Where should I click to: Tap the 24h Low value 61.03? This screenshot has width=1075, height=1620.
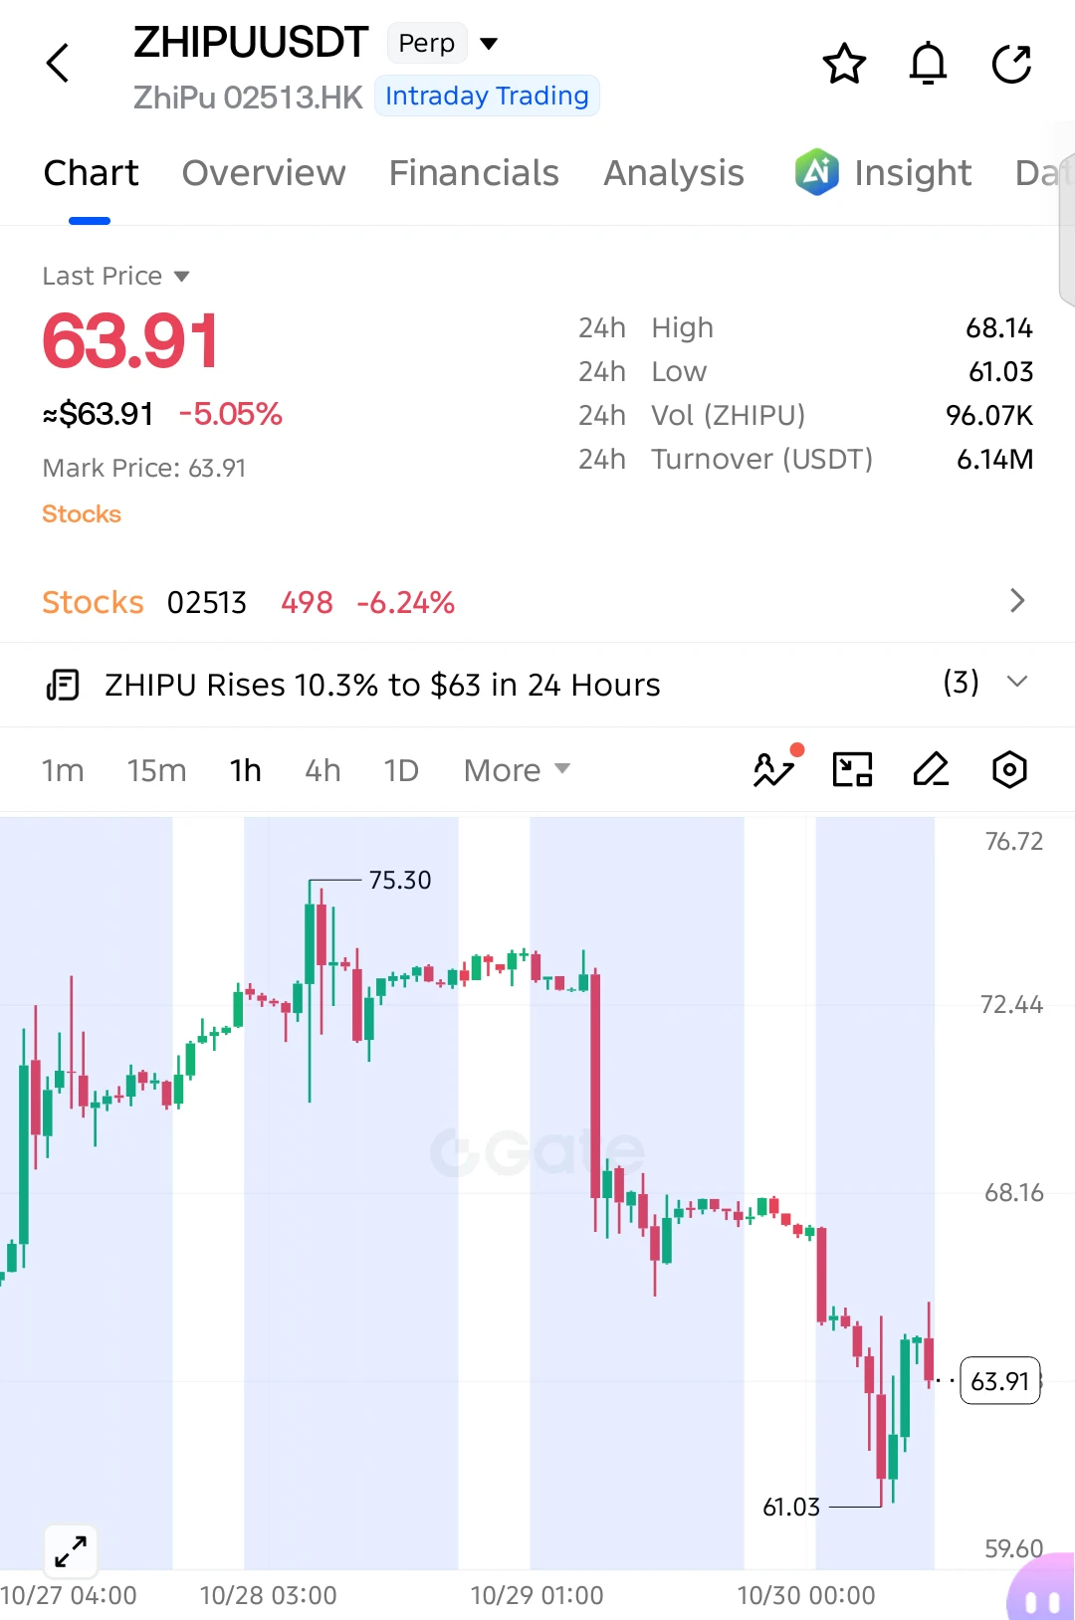click(x=1001, y=371)
